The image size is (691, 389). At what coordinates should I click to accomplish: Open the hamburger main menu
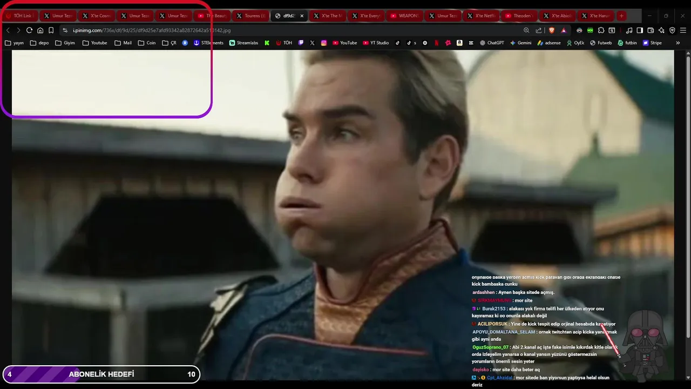coord(683,30)
